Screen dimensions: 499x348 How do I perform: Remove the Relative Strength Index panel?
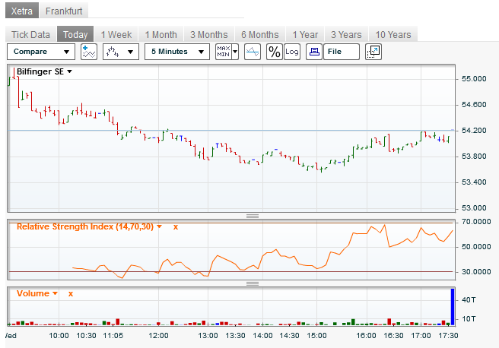click(x=176, y=227)
